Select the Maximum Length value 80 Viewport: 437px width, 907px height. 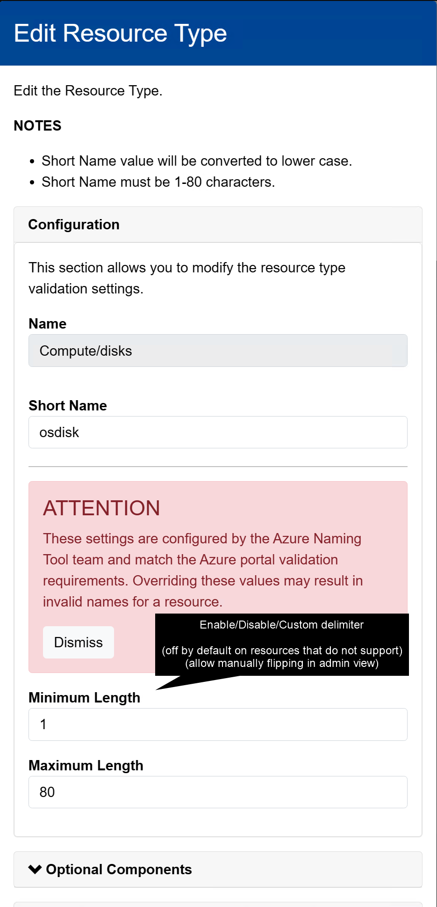tap(218, 792)
